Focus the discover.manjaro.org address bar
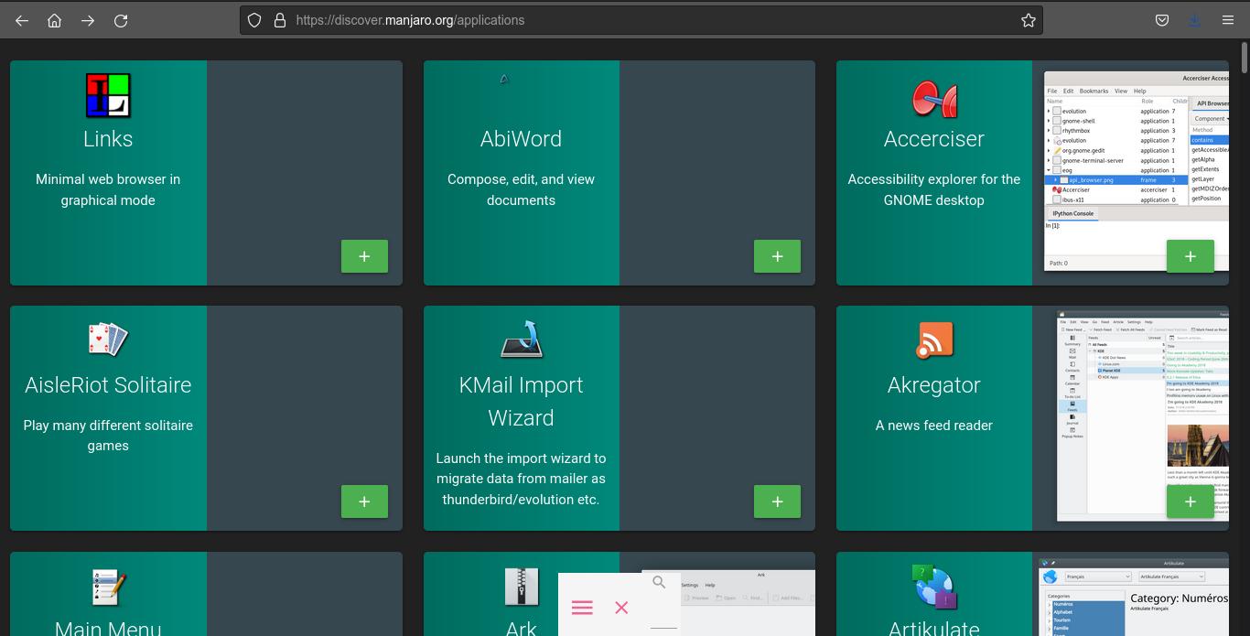The height and width of the screenshot is (636, 1250). tap(641, 20)
